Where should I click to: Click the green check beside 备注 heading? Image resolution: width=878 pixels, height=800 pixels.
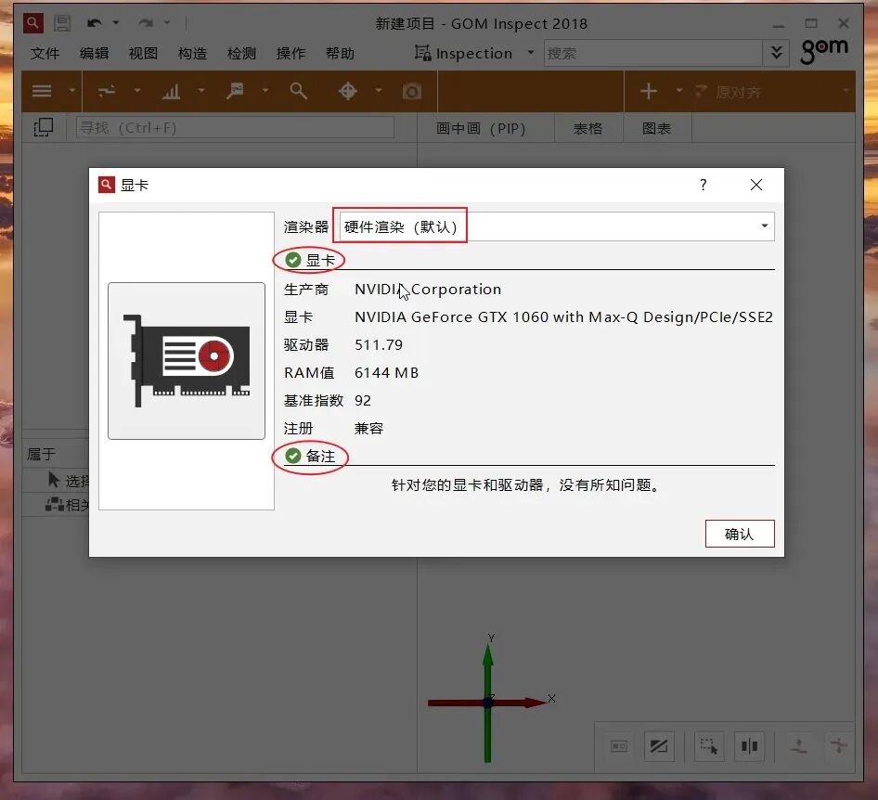click(293, 456)
